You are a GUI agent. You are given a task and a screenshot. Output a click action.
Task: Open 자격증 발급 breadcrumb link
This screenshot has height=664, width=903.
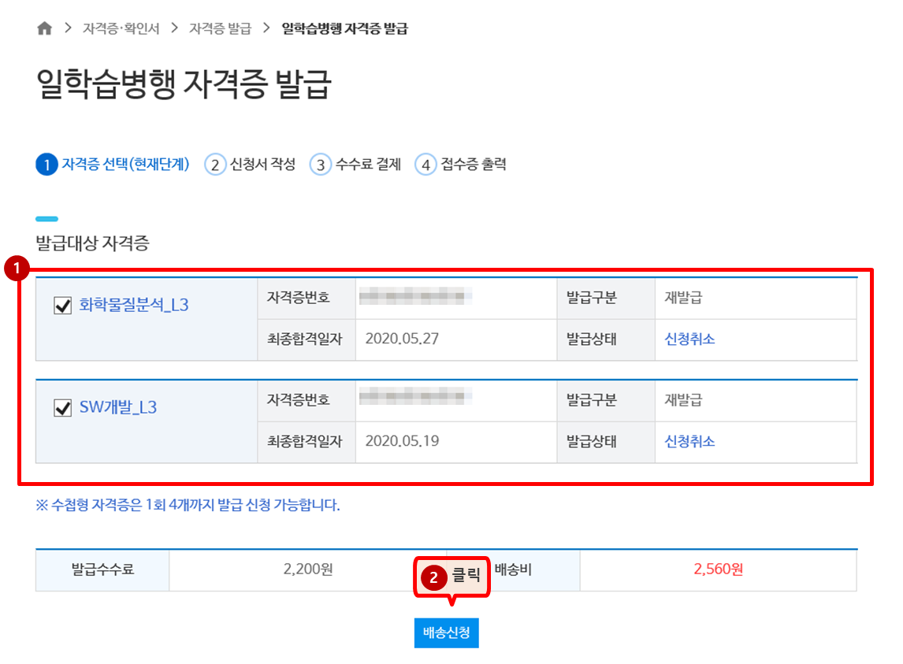tap(220, 29)
